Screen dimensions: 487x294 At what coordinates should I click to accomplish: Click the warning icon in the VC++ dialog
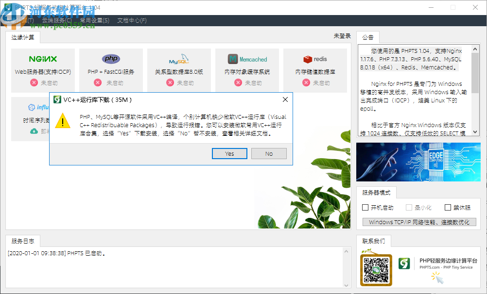coord(62,122)
